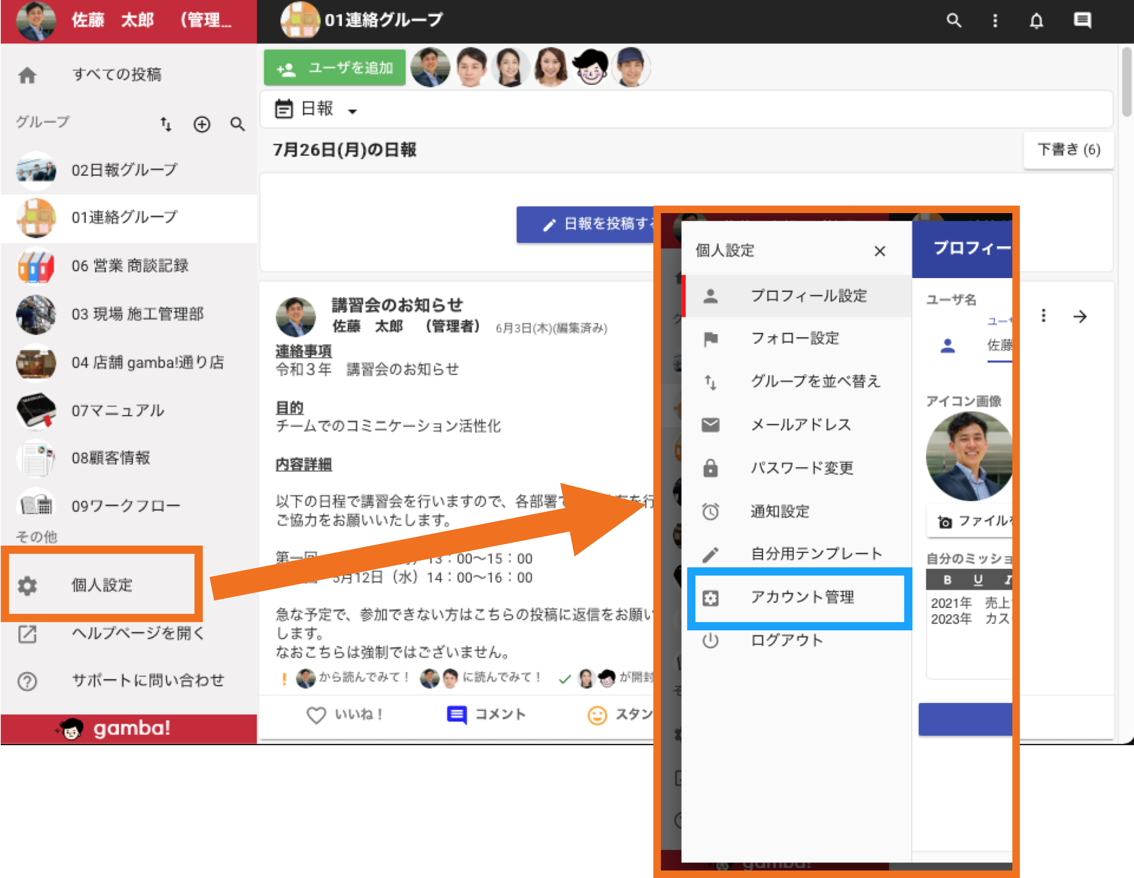Open 下書き (6) drafts button
The image size is (1134, 878).
(x=1069, y=149)
